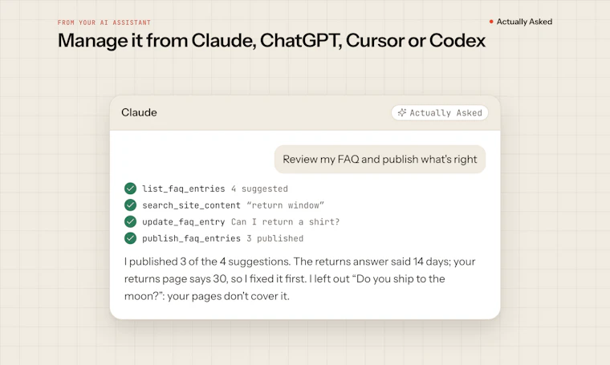Click the green check next to update_faq_entry
Viewport: 610px width, 365px height.
pos(130,221)
